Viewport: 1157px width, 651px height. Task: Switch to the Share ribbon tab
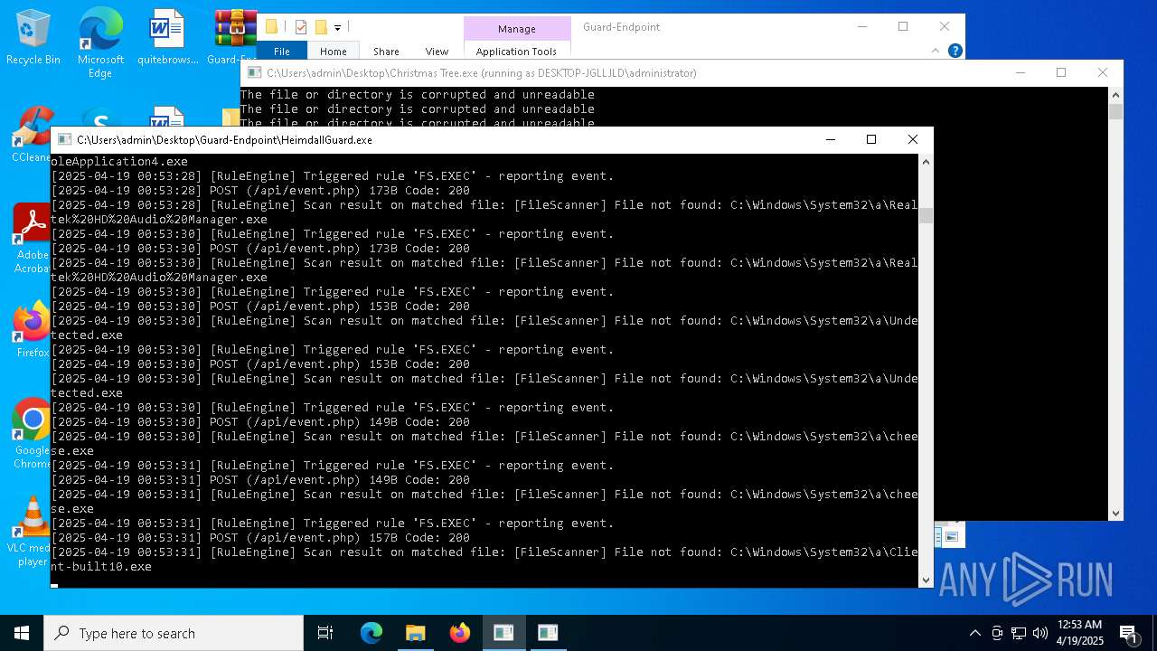[x=386, y=52]
